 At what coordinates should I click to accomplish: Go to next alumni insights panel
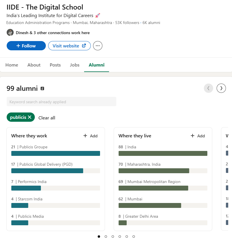pos(221,88)
